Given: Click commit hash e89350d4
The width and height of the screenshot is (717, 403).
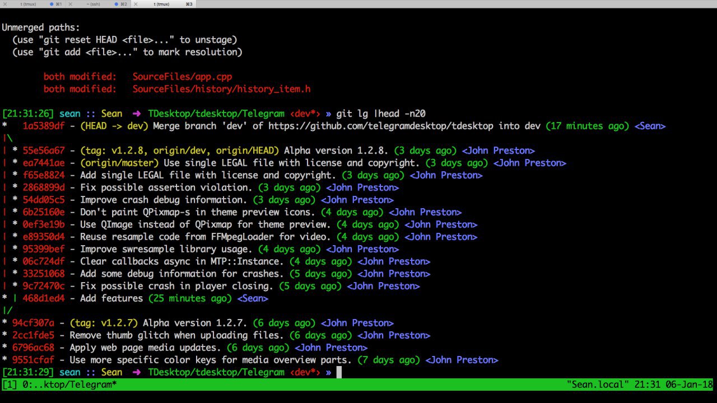Looking at the screenshot, I should point(44,237).
